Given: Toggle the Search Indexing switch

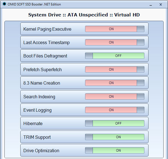Looking at the screenshot, I should coord(115,97).
